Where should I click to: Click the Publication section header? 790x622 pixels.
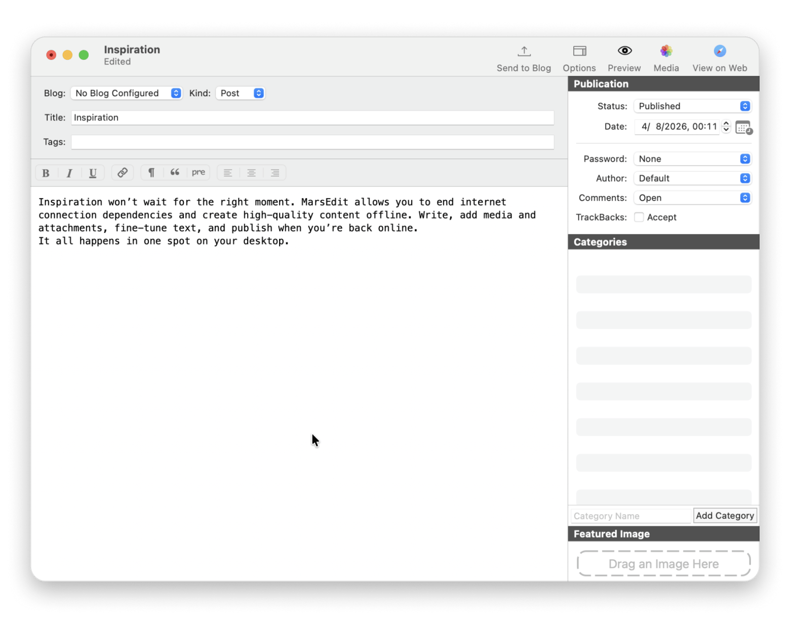663,84
